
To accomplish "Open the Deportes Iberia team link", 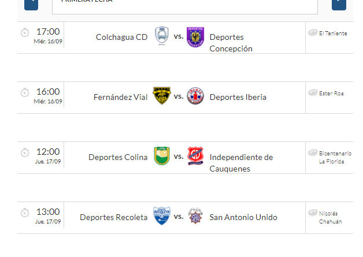I will tap(238, 97).
